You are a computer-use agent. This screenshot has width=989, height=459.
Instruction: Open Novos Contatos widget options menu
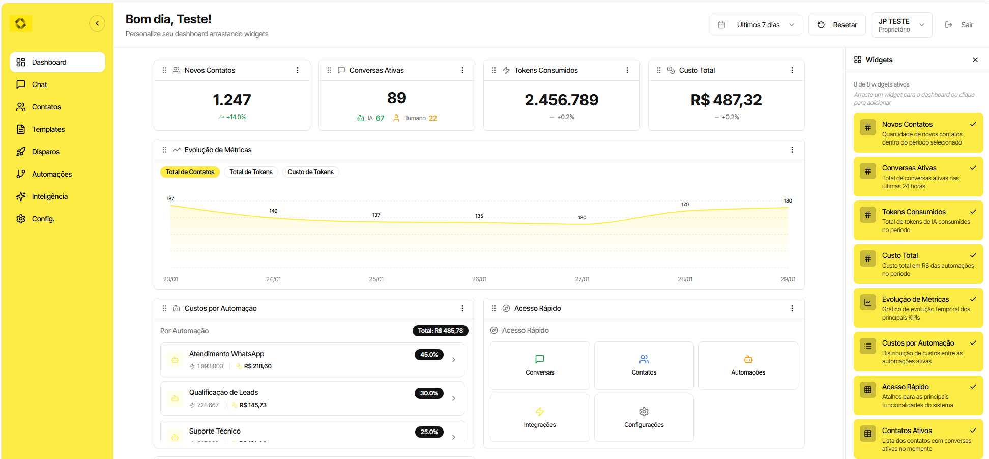298,70
